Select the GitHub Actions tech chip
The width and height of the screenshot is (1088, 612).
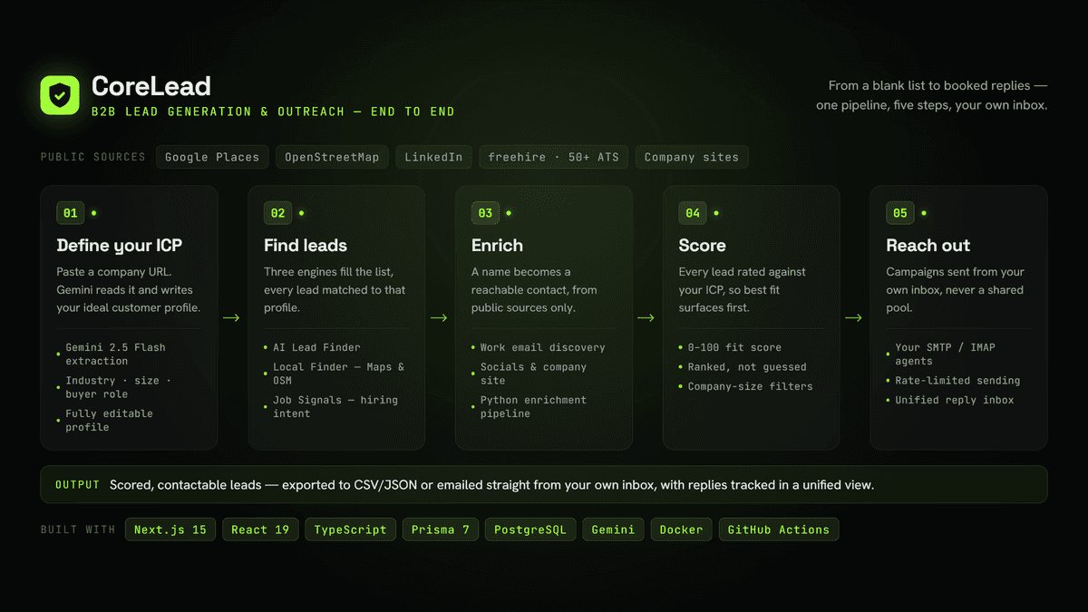(779, 529)
